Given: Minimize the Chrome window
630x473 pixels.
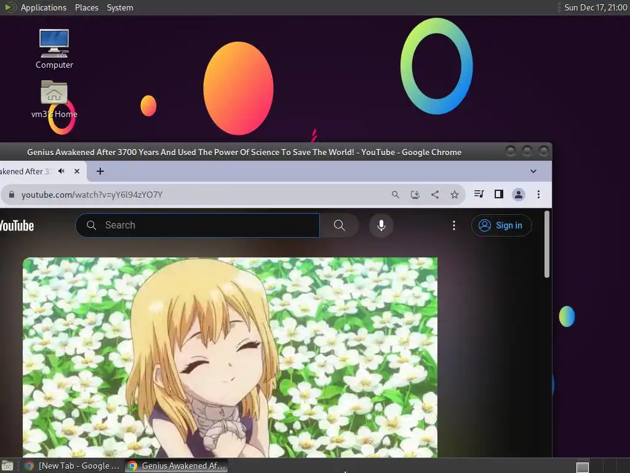Looking at the screenshot, I should (x=510, y=152).
